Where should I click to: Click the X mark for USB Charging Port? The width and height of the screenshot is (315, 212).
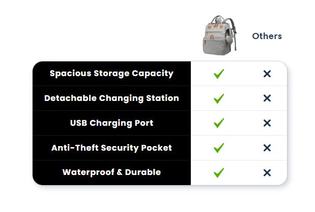pos(267,123)
